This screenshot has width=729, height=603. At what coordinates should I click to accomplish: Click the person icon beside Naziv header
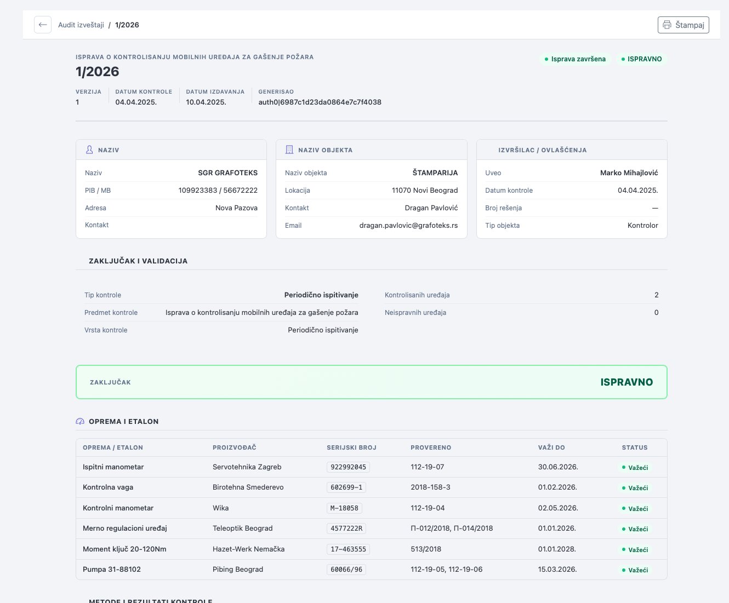[89, 150]
